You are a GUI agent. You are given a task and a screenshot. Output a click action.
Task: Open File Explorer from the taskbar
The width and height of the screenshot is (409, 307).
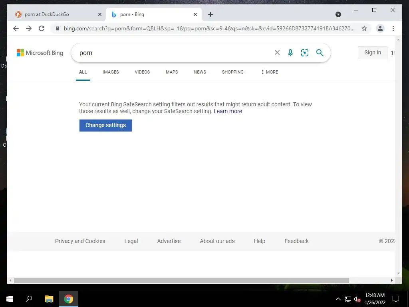[x=49, y=299]
